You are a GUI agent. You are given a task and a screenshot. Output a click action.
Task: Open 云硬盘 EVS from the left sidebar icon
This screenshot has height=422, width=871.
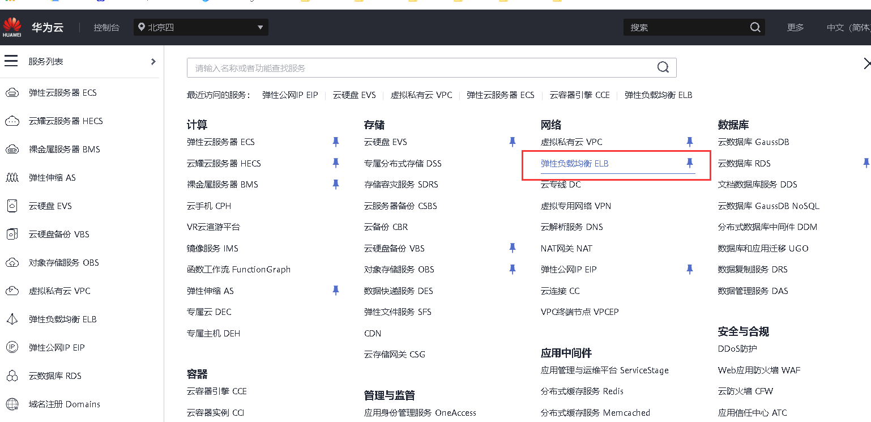(12, 206)
